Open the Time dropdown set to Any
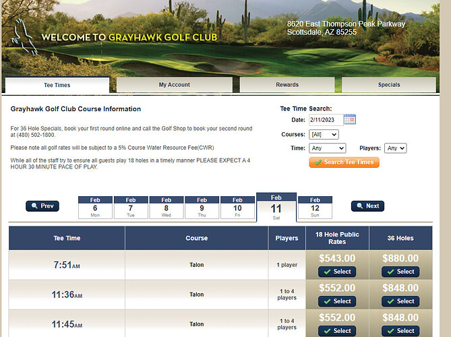Screen dimensions: 451x337 tap(328, 148)
